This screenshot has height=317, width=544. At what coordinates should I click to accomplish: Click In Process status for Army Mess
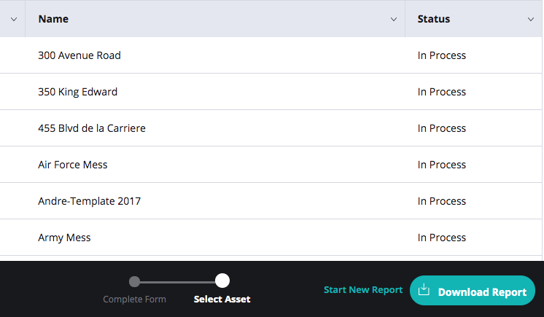(x=442, y=238)
